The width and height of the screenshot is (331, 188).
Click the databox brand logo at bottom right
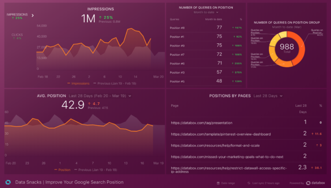(315, 183)
